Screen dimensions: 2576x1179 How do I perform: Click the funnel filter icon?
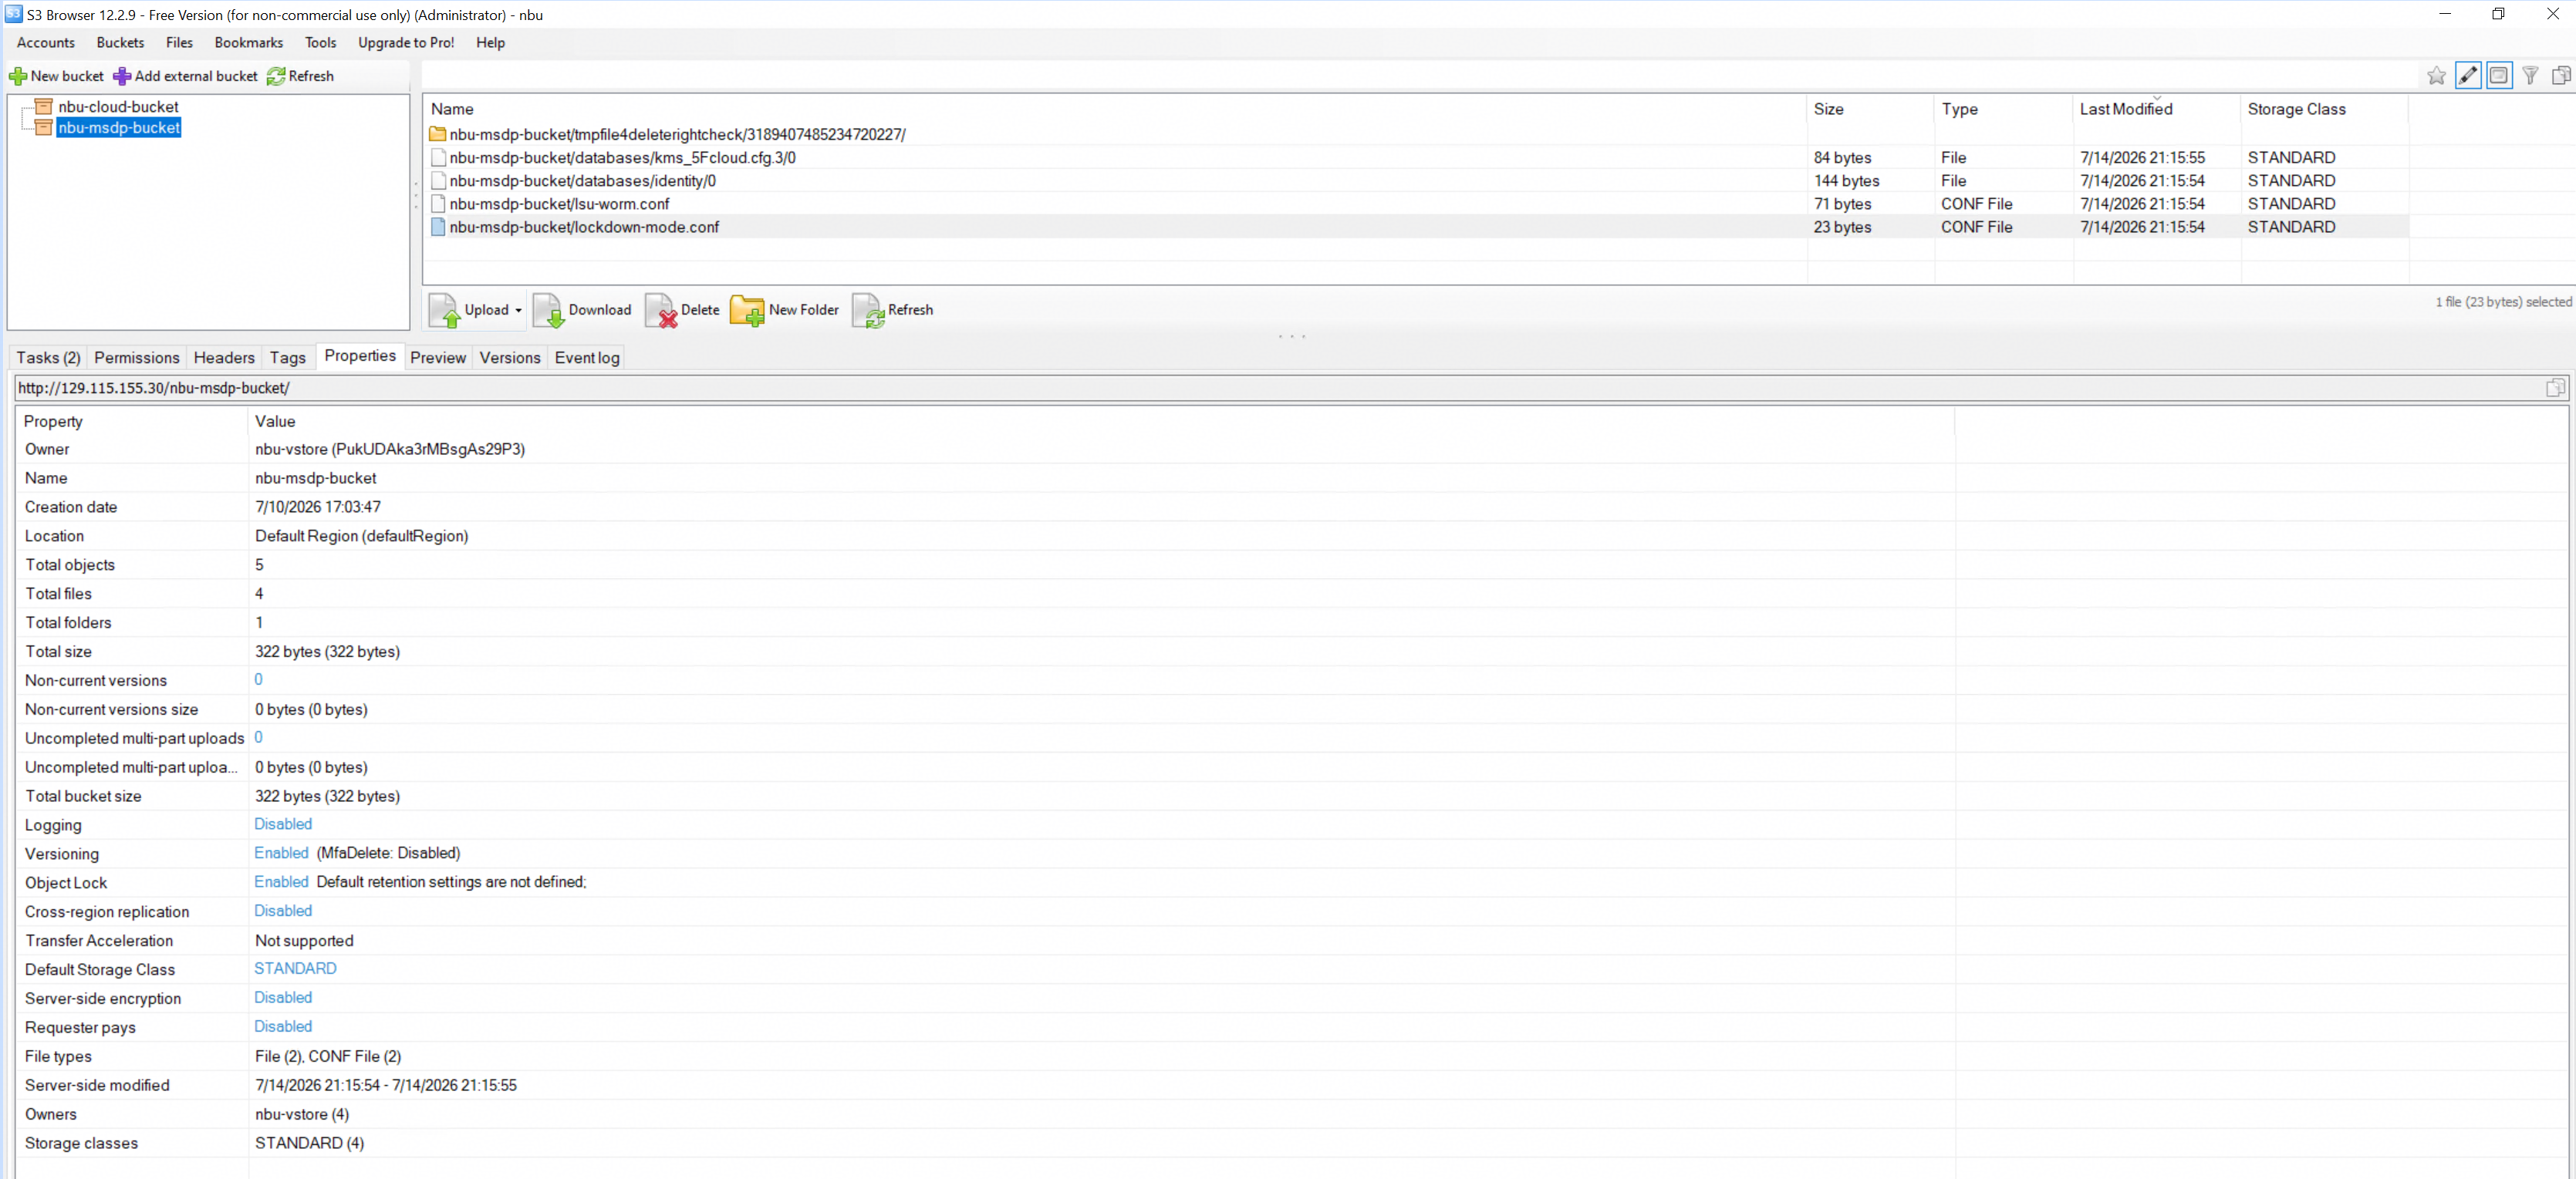(2530, 75)
